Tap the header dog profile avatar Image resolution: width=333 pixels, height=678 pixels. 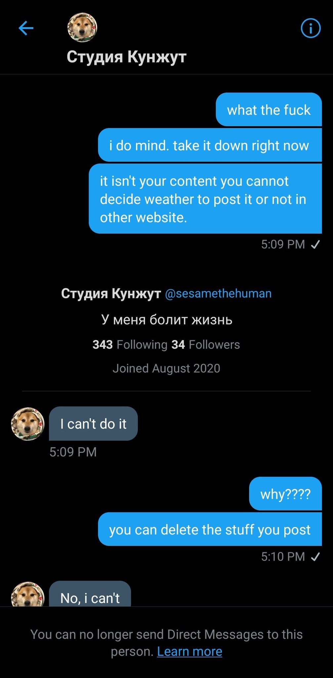click(x=82, y=27)
